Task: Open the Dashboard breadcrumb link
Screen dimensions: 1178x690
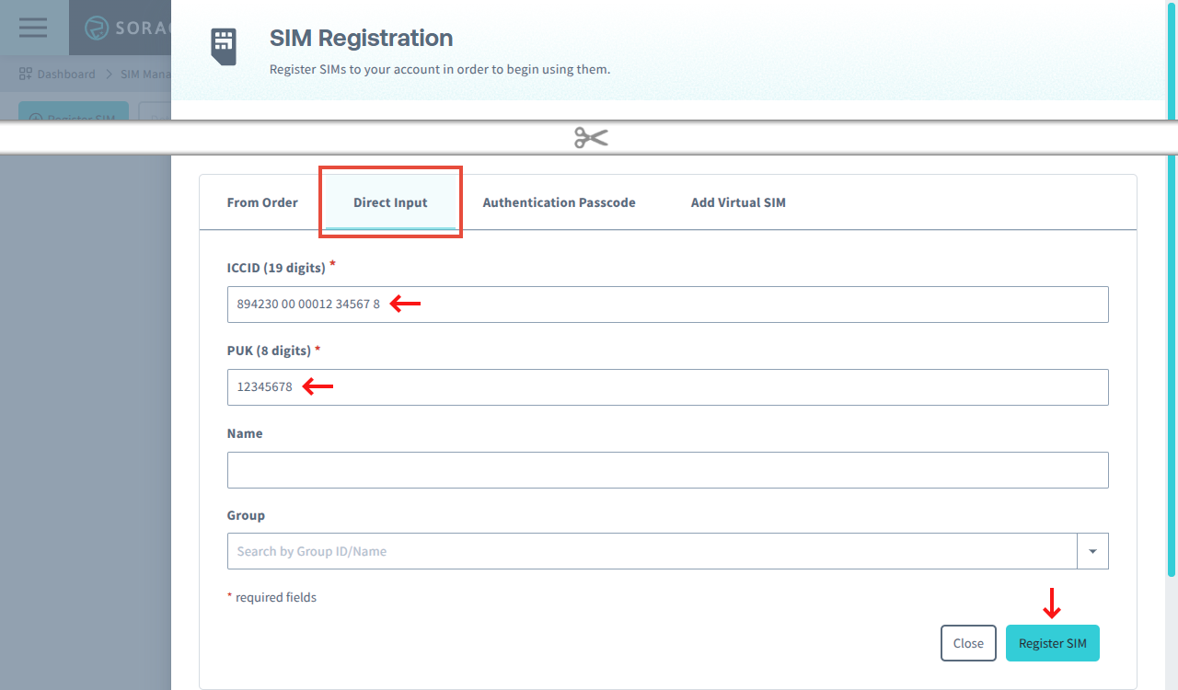Action: (x=67, y=74)
